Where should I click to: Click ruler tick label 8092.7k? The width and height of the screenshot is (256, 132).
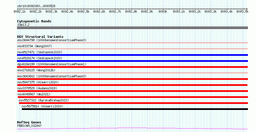(x=115, y=11)
